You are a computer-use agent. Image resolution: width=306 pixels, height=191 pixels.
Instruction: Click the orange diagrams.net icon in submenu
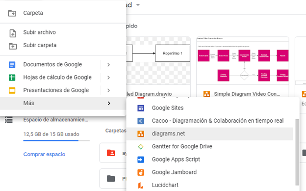[x=141, y=134]
